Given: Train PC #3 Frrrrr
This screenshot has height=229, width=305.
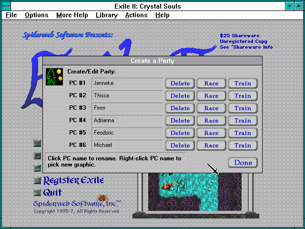Looking at the screenshot, I should point(243,108).
